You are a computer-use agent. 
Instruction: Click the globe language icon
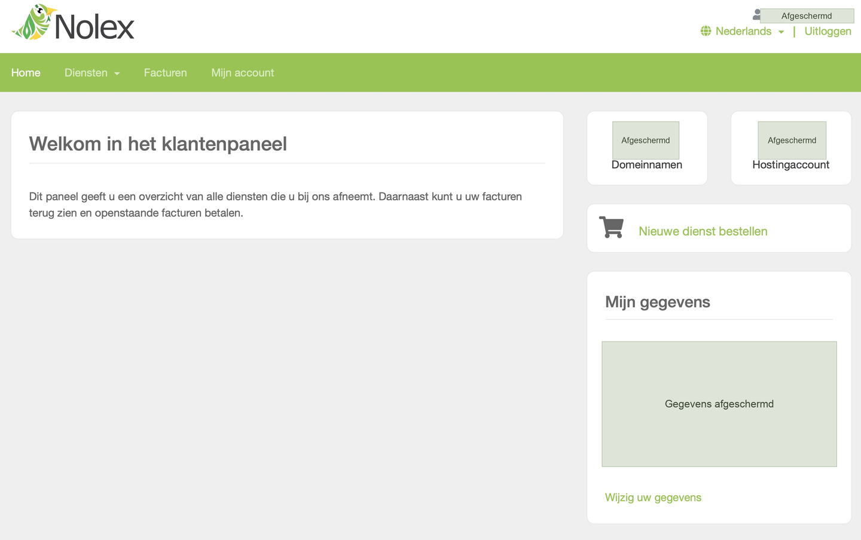click(x=706, y=31)
